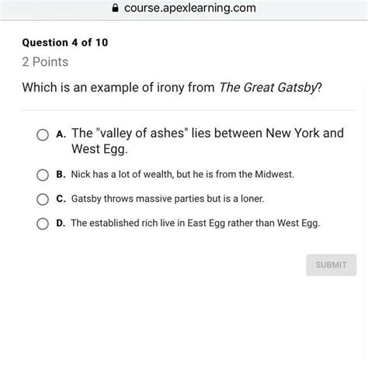Click the "valley of ashes" answer text
Screen dimensions: 368x368
207,141
